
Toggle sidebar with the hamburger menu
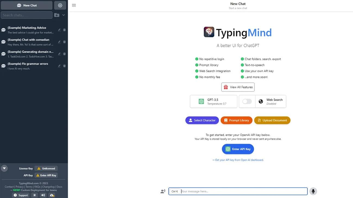74,5
